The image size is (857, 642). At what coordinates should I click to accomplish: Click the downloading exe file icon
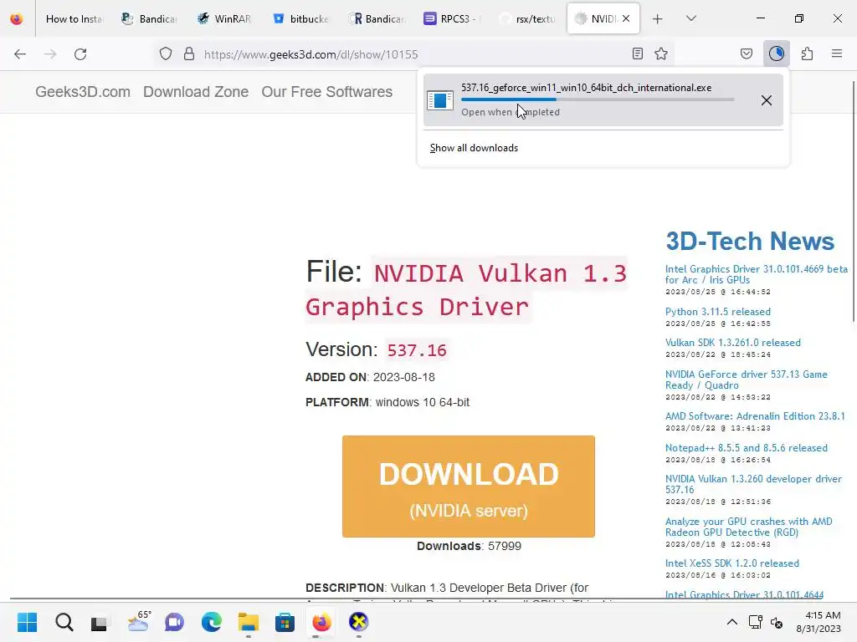pos(440,100)
